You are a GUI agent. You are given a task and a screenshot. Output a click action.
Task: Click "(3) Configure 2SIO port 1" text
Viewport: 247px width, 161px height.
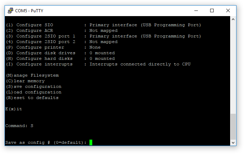41,36
